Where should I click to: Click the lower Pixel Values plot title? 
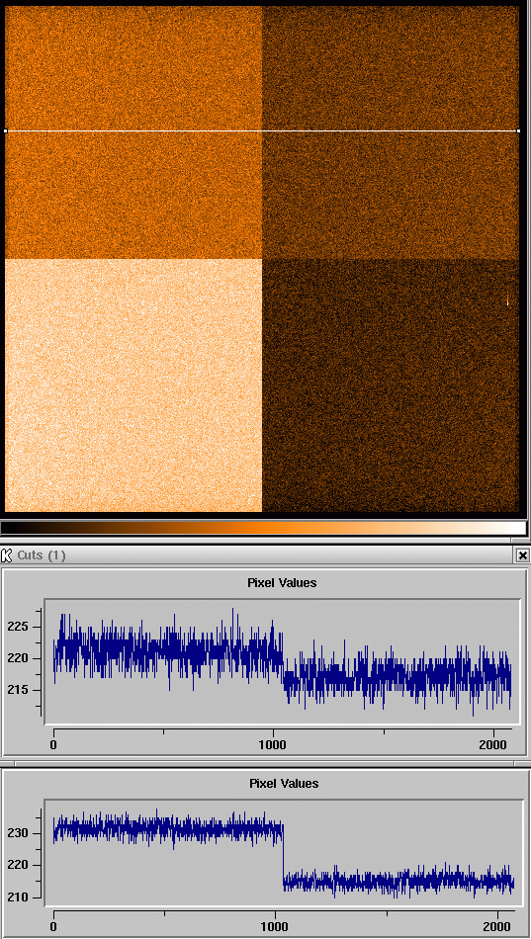(x=284, y=783)
